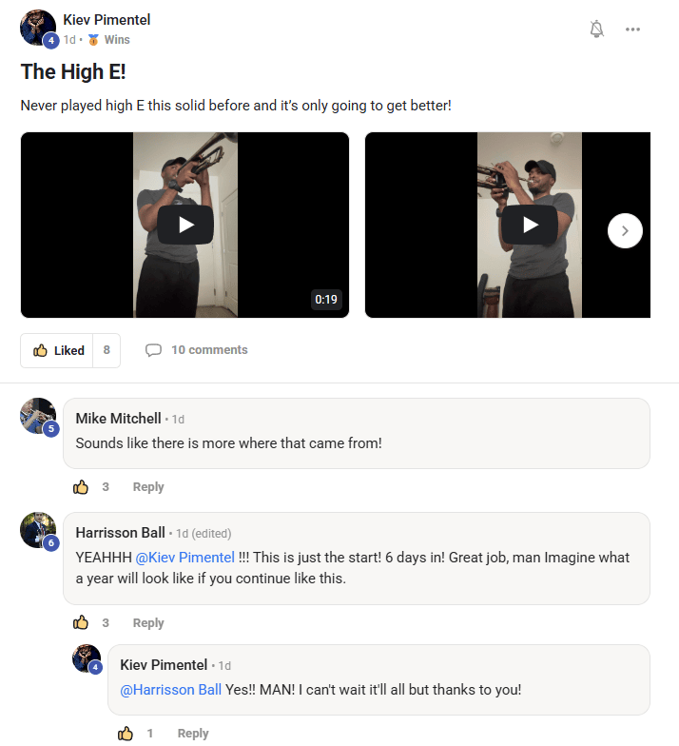Reply to Kiev Pimentel's nested comment
The width and height of the screenshot is (679, 746).
pyautogui.click(x=193, y=734)
